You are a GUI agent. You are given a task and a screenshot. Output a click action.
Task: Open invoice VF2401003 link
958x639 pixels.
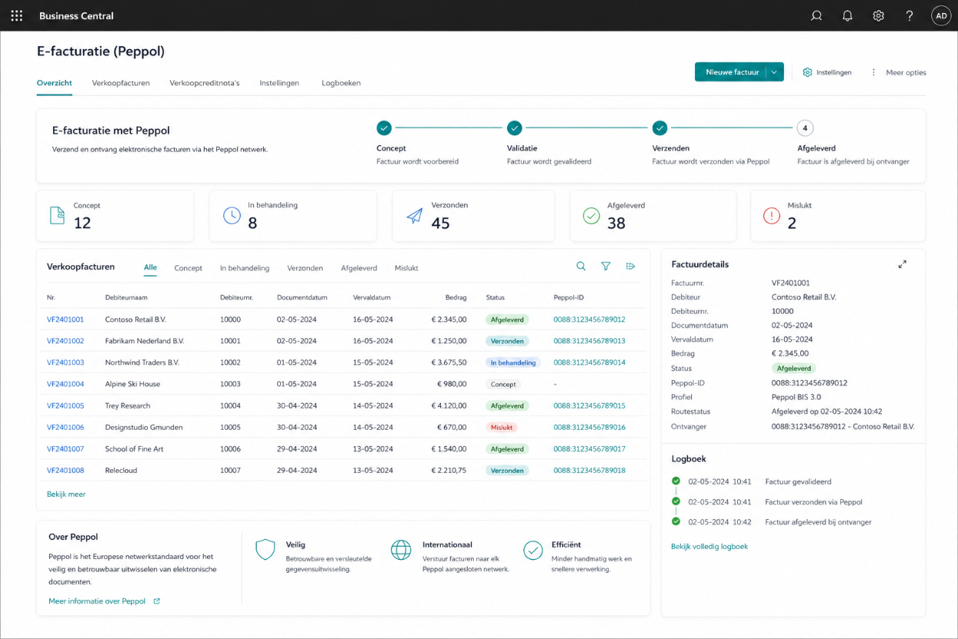pos(65,362)
